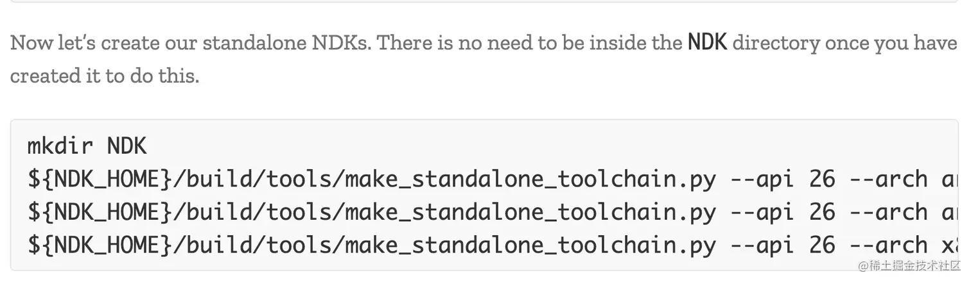Click make_standalone_toolchain.py in the first toolchain command
This screenshot has width=971, height=282.
[530, 179]
